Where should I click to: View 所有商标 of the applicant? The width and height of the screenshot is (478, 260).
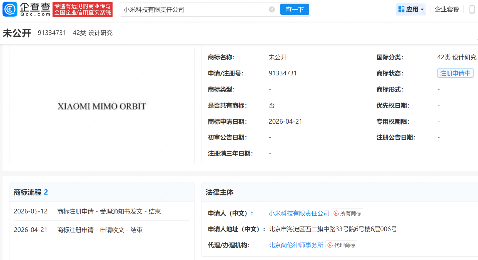[347, 213]
